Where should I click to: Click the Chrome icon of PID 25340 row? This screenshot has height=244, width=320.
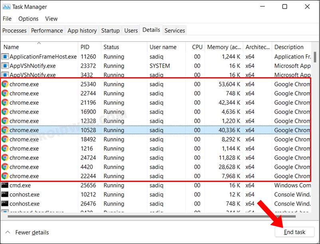5,84
